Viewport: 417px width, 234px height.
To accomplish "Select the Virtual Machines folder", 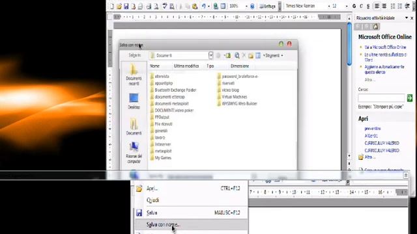I will 232,97.
